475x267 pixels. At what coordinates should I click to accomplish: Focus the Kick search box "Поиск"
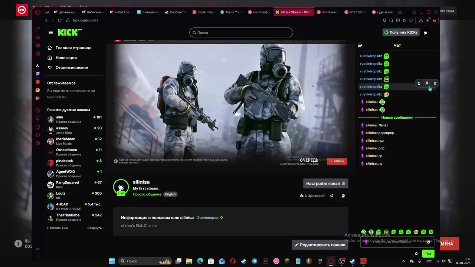(241, 33)
